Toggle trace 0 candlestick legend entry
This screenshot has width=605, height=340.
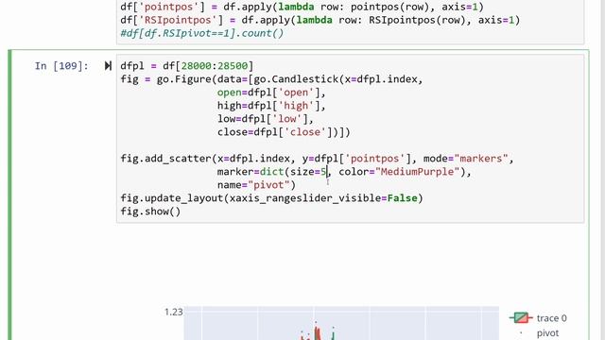click(x=538, y=318)
